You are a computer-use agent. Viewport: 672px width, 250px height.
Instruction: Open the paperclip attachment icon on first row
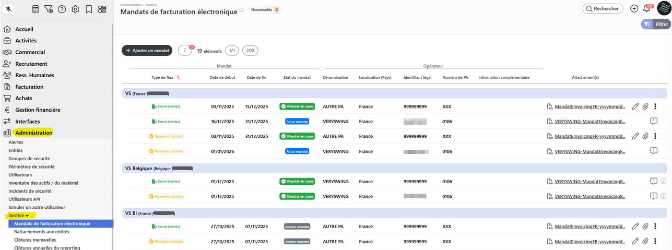[x=645, y=106]
